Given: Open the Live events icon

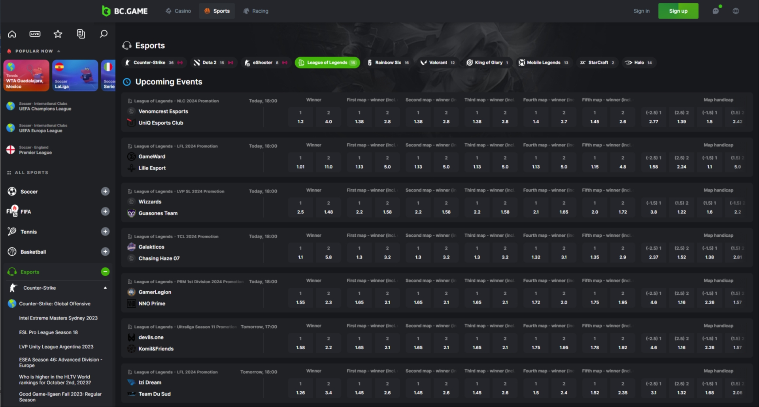Looking at the screenshot, I should (35, 34).
